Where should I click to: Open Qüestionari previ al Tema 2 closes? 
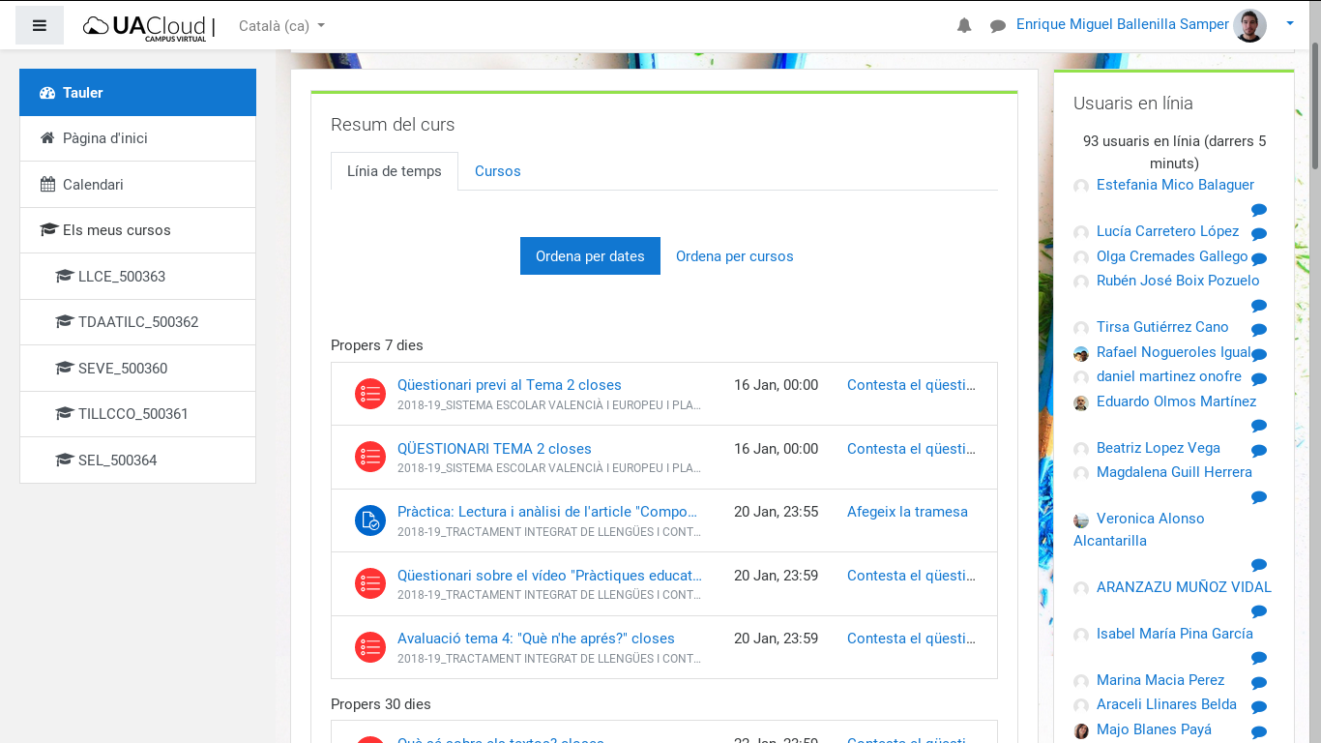pos(510,385)
